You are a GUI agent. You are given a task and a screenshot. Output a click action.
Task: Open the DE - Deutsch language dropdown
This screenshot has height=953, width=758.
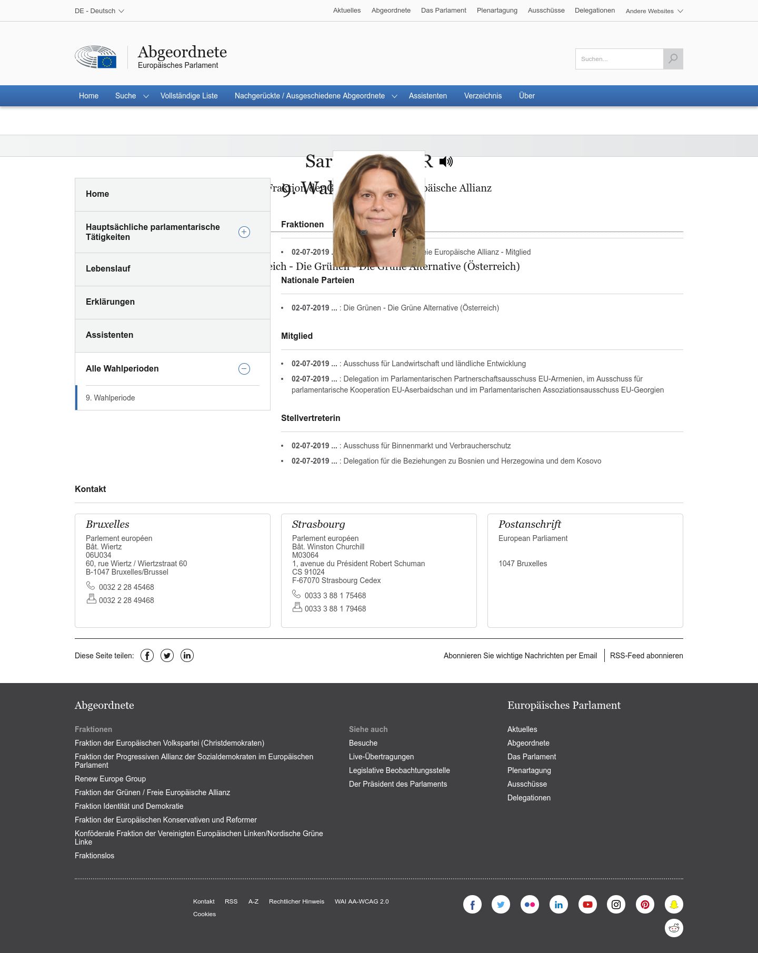[99, 11]
